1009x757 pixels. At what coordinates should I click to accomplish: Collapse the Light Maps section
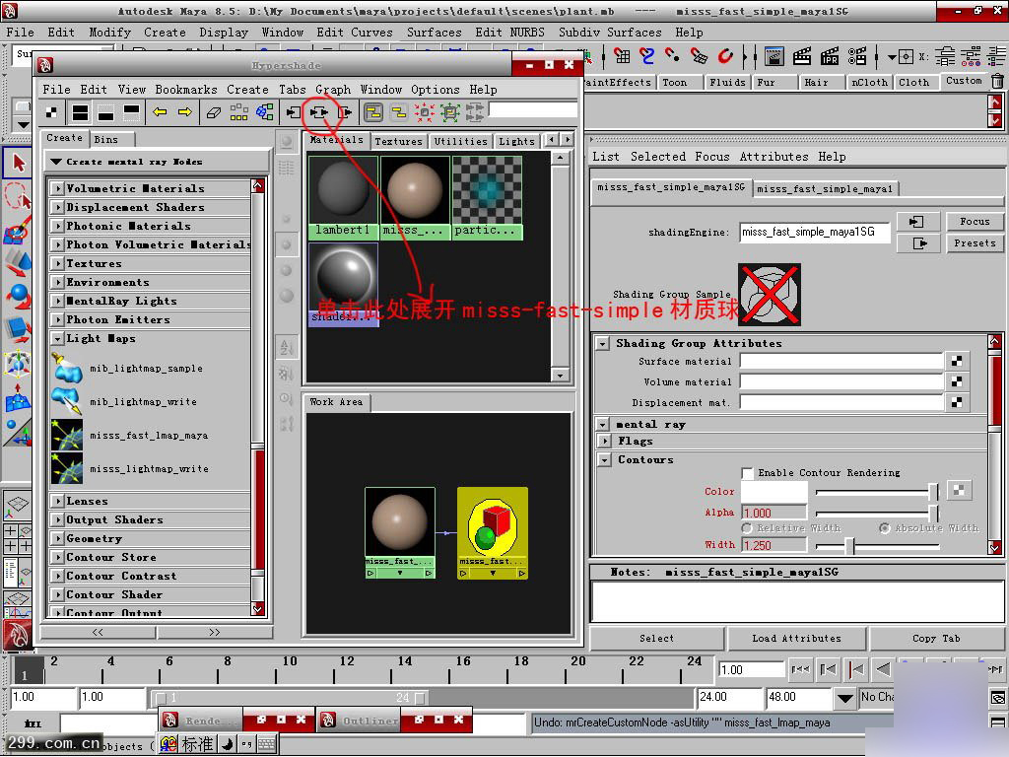[58, 338]
